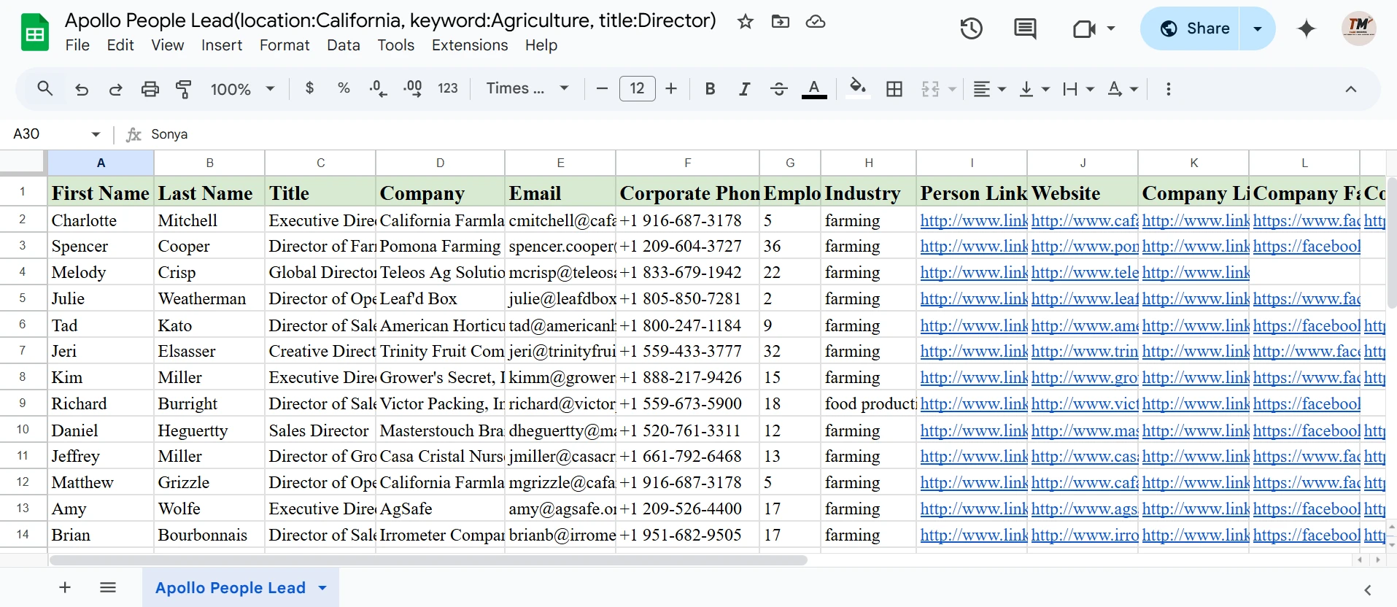Show side panel chevron at bottom right
This screenshot has height=607, width=1397.
click(1368, 589)
